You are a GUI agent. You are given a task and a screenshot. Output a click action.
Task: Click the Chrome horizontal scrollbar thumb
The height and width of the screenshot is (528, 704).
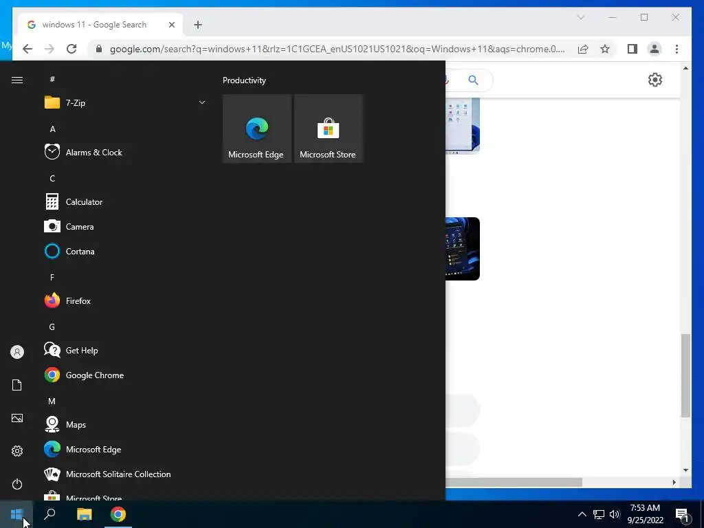[x=514, y=482]
